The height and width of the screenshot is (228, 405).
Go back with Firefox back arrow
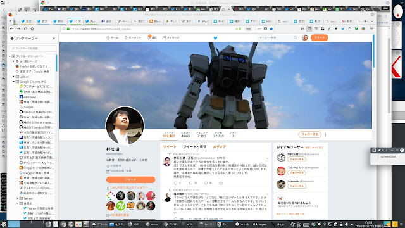tap(12, 29)
